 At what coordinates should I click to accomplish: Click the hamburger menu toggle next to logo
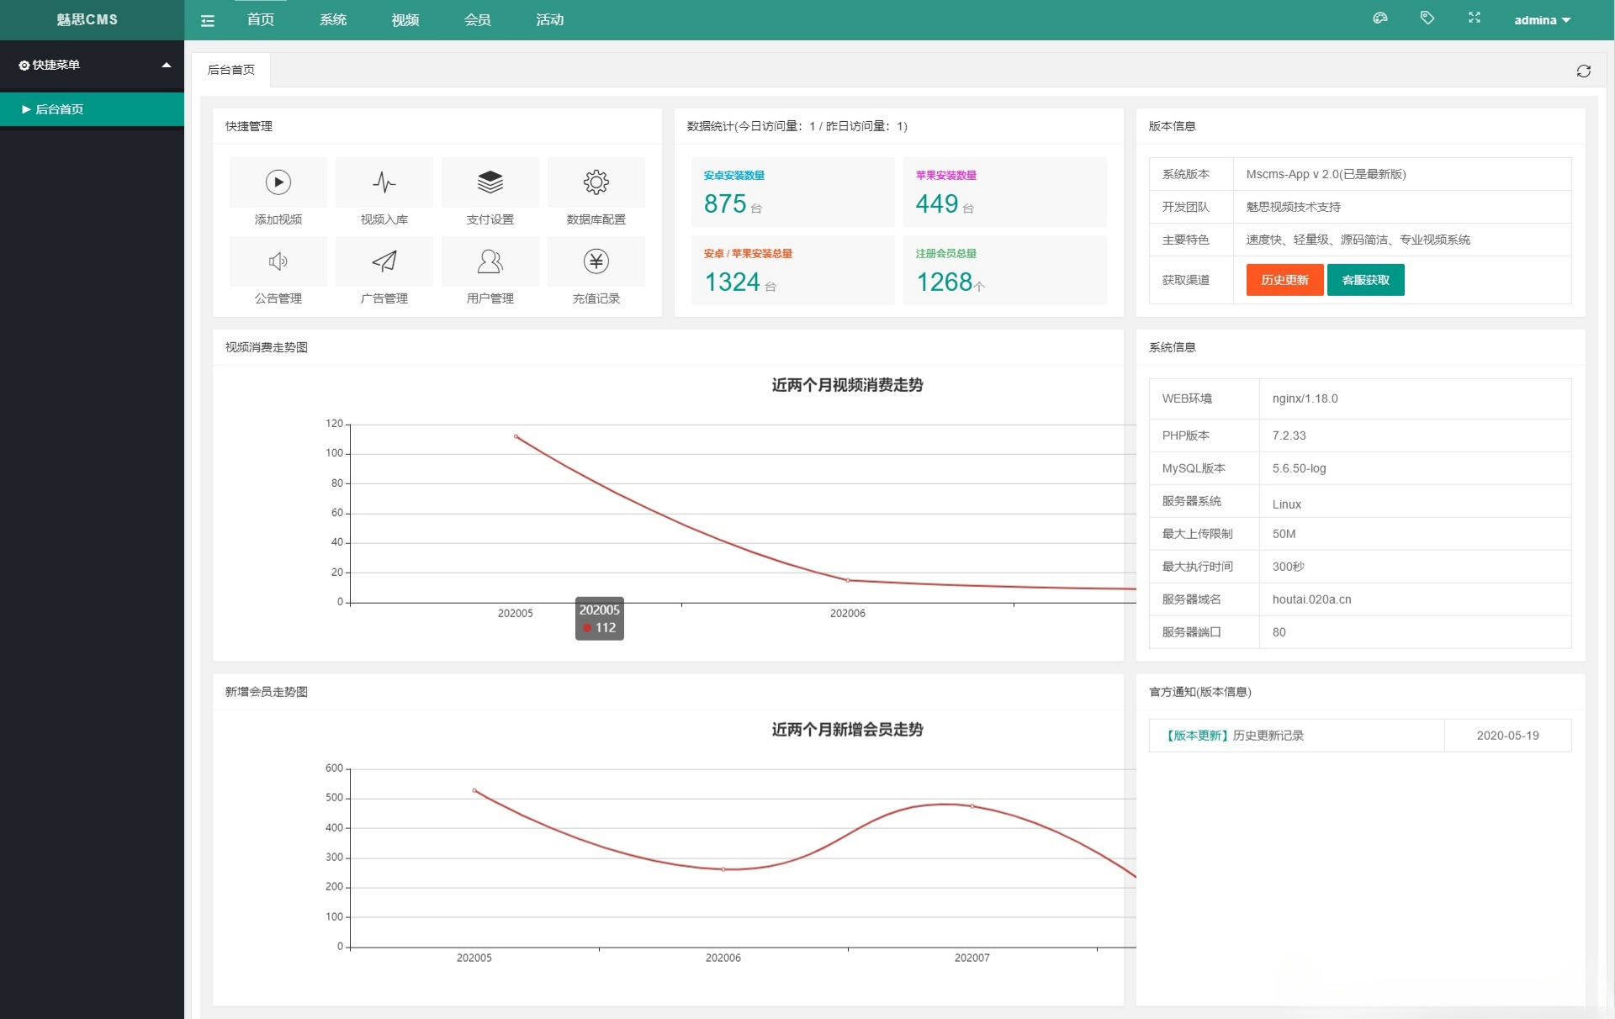pyautogui.click(x=207, y=20)
